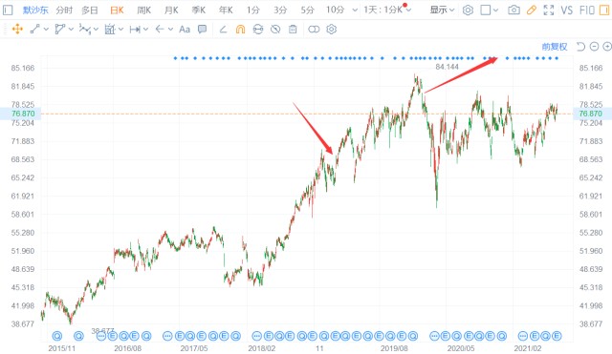Select the 10分 interval tab

(x=336, y=10)
